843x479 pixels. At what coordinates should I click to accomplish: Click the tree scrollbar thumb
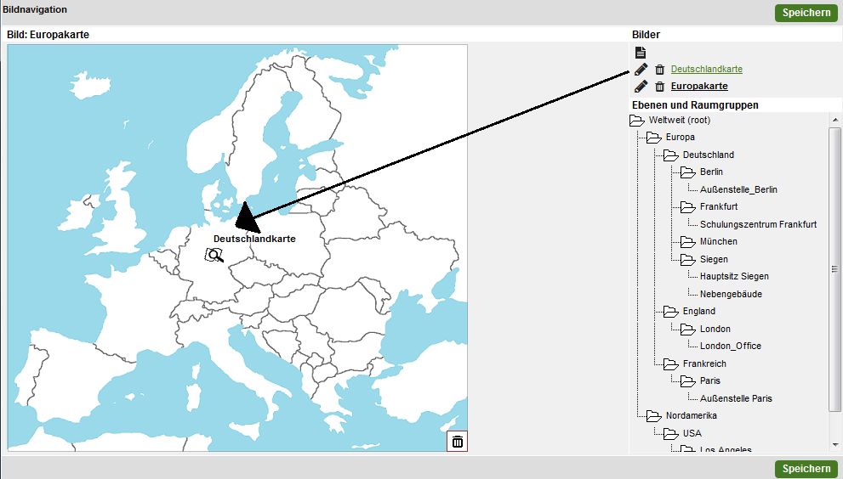click(x=835, y=269)
